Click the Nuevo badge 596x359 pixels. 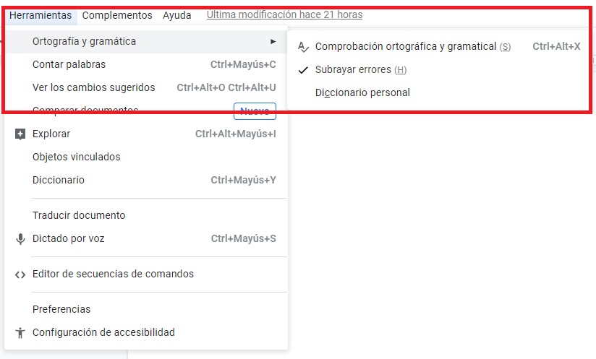(255, 111)
